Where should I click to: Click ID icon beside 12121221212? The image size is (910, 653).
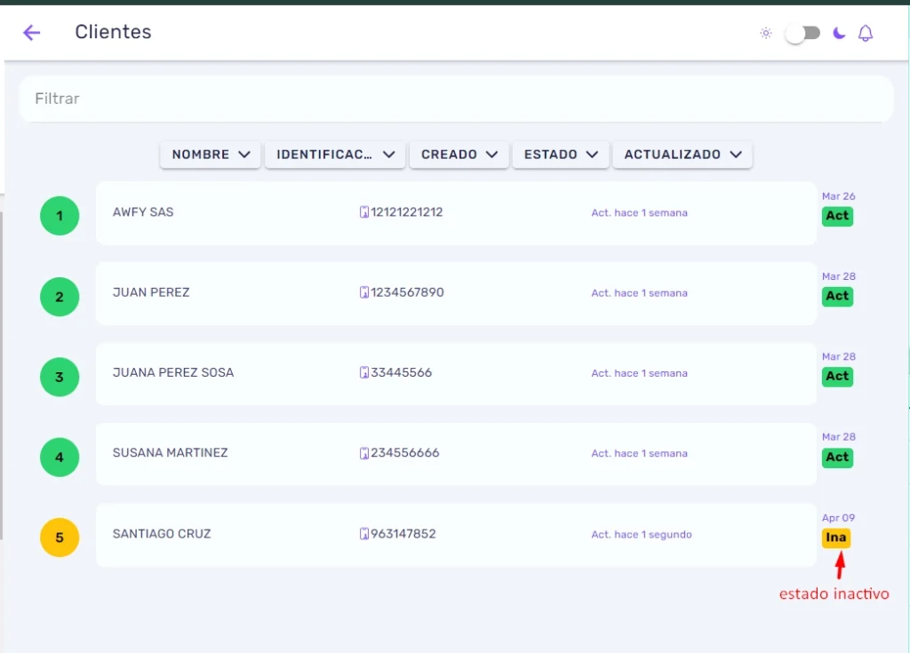point(363,212)
